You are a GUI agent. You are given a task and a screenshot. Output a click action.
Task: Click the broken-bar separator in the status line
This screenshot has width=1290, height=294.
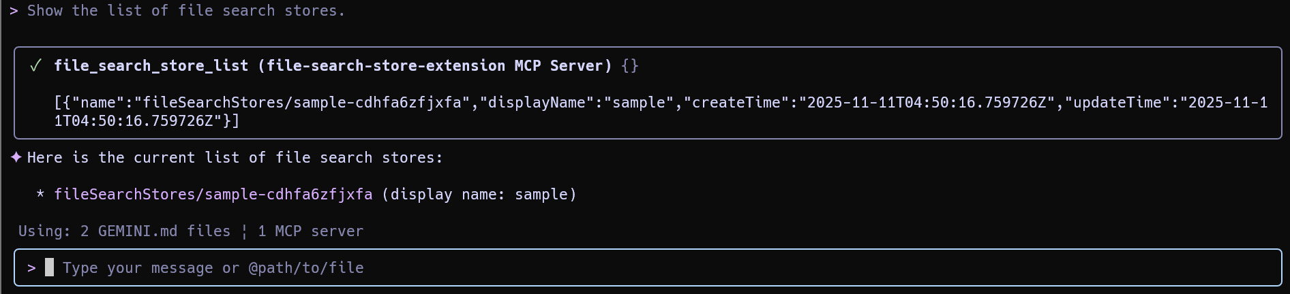pyautogui.click(x=244, y=231)
